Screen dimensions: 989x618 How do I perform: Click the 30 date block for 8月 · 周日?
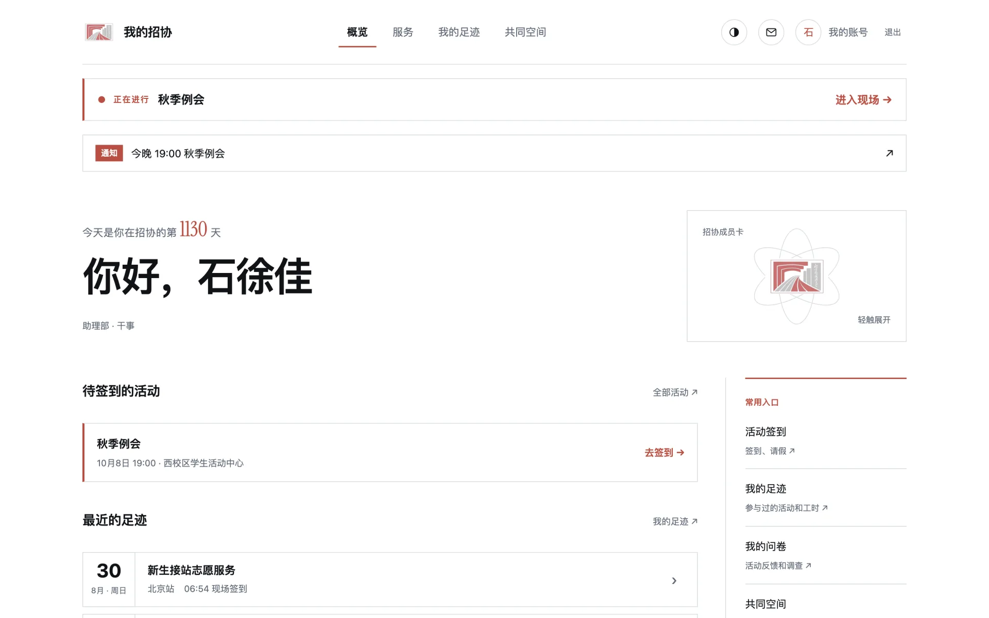(109, 579)
